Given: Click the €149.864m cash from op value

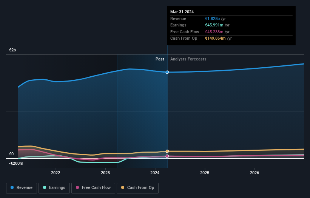Looking at the screenshot, I should pyautogui.click(x=215, y=39).
